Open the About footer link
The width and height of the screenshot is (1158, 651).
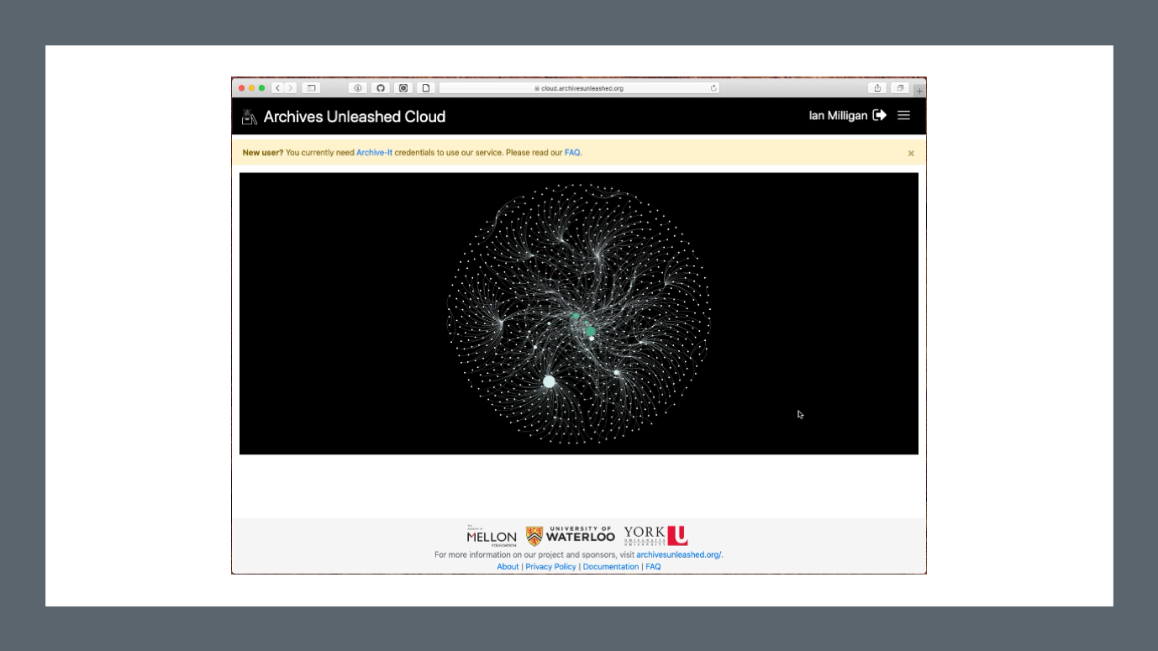coord(508,567)
